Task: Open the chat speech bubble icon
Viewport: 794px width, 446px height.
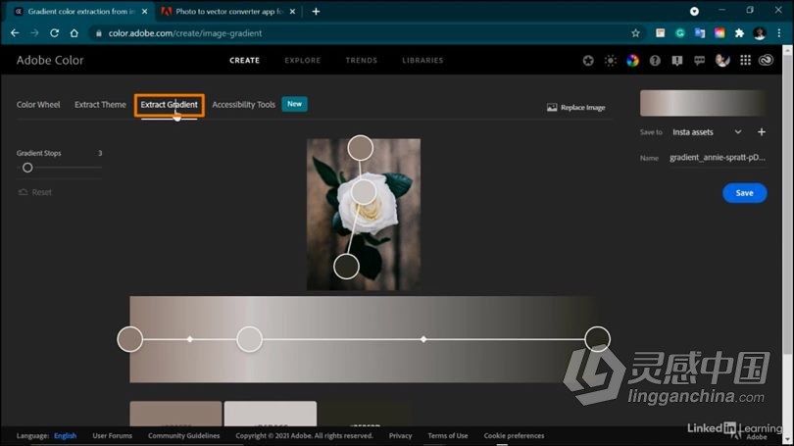Action: [x=700, y=61]
